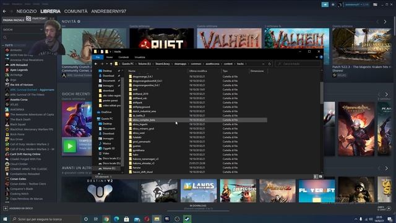Open the Destiny 2 game thumbnail
Screen dimensions: 396x223
[100, 190]
